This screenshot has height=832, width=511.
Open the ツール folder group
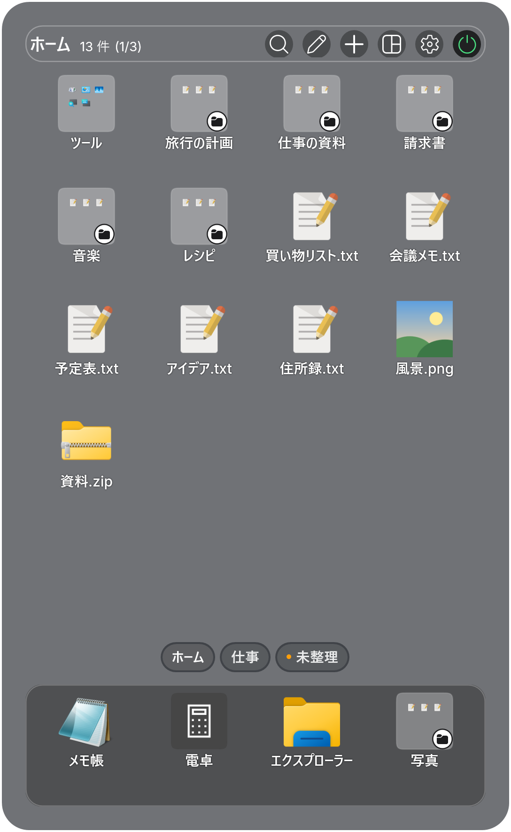tap(86, 103)
